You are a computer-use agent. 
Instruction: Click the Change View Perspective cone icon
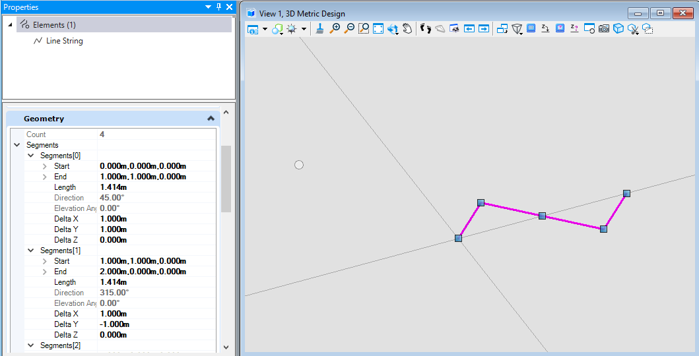(517, 30)
